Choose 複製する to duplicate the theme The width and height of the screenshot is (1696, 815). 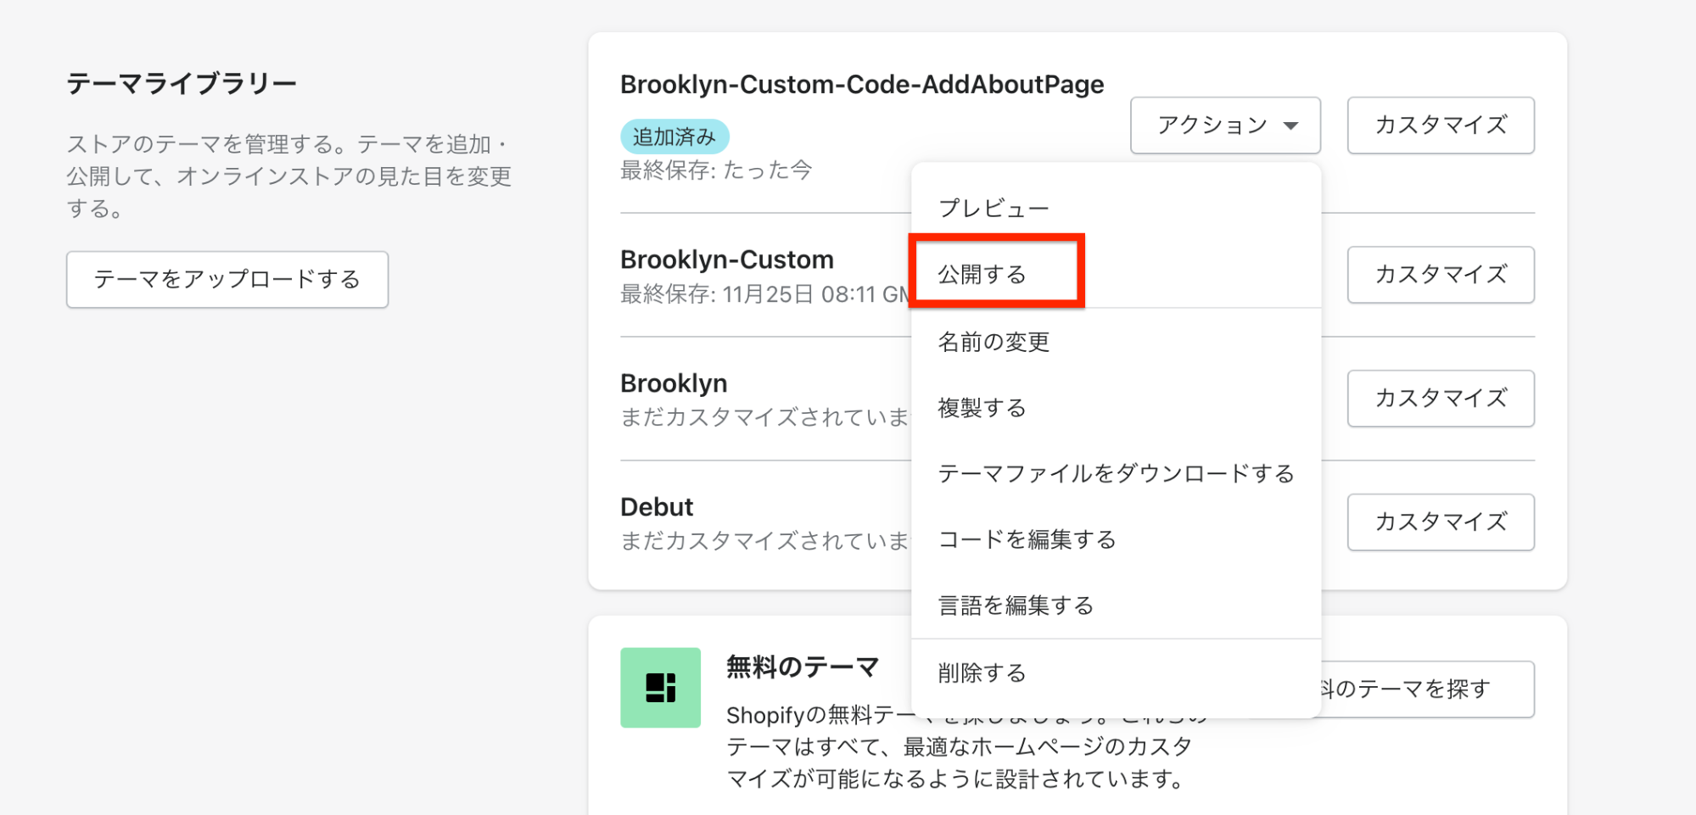pyautogui.click(x=982, y=408)
